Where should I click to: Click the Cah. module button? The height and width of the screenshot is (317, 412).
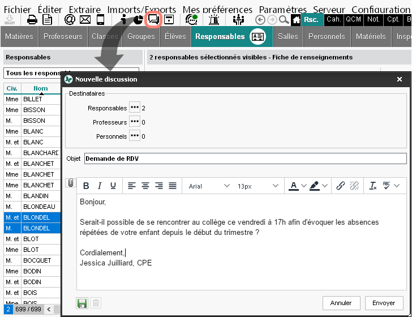pos(334,20)
